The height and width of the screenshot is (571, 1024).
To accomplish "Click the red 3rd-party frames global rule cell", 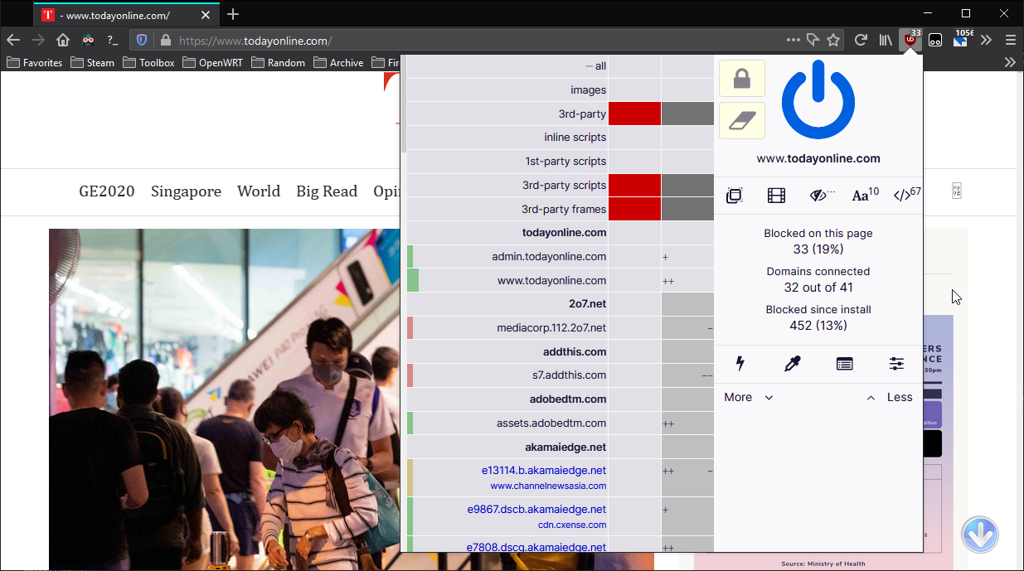I will coord(634,209).
